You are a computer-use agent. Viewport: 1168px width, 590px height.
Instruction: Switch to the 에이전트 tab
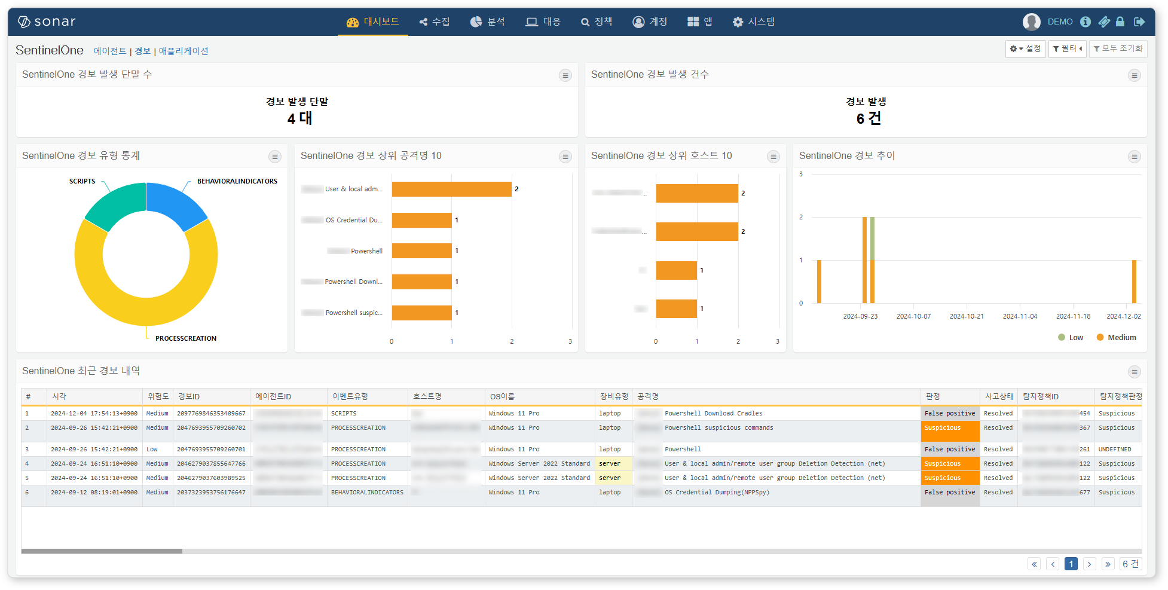coord(110,51)
